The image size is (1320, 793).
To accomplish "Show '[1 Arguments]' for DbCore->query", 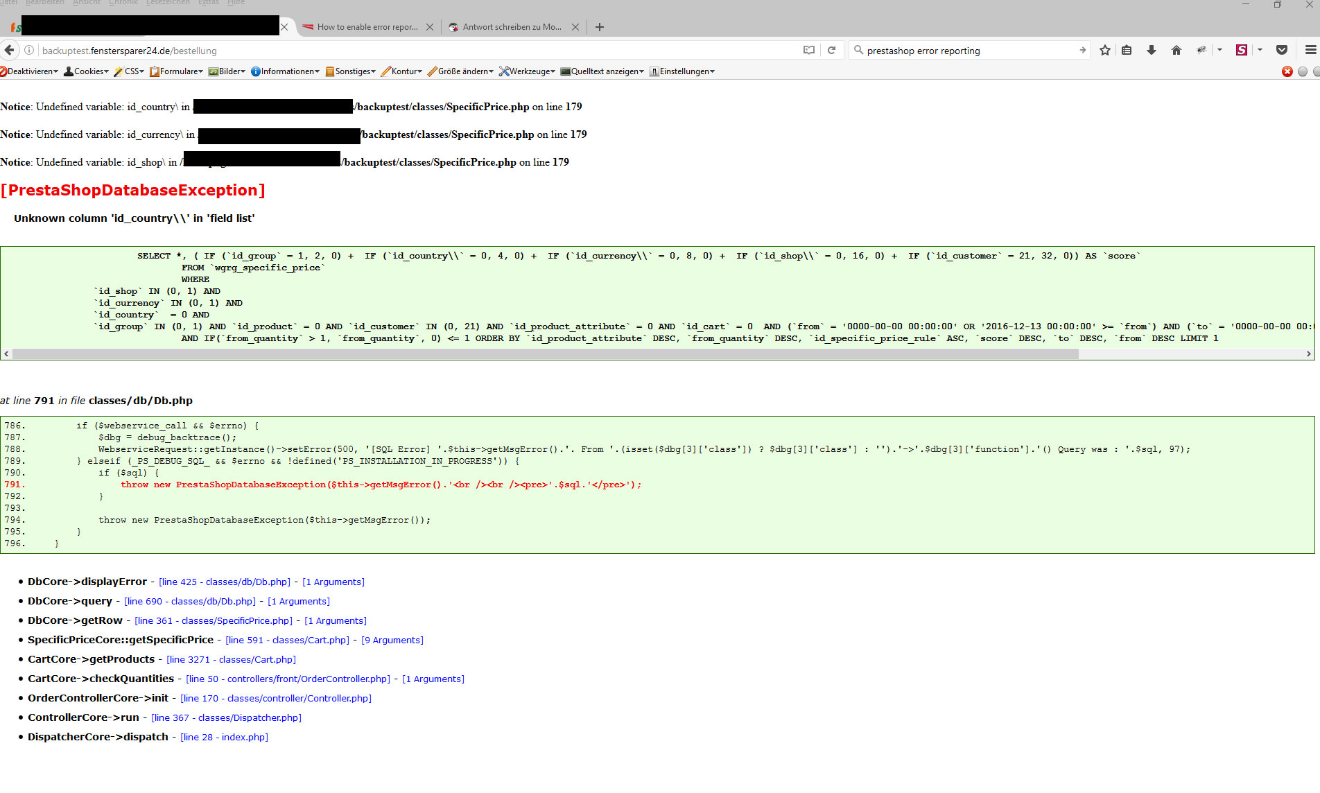I will pyautogui.click(x=299, y=601).
